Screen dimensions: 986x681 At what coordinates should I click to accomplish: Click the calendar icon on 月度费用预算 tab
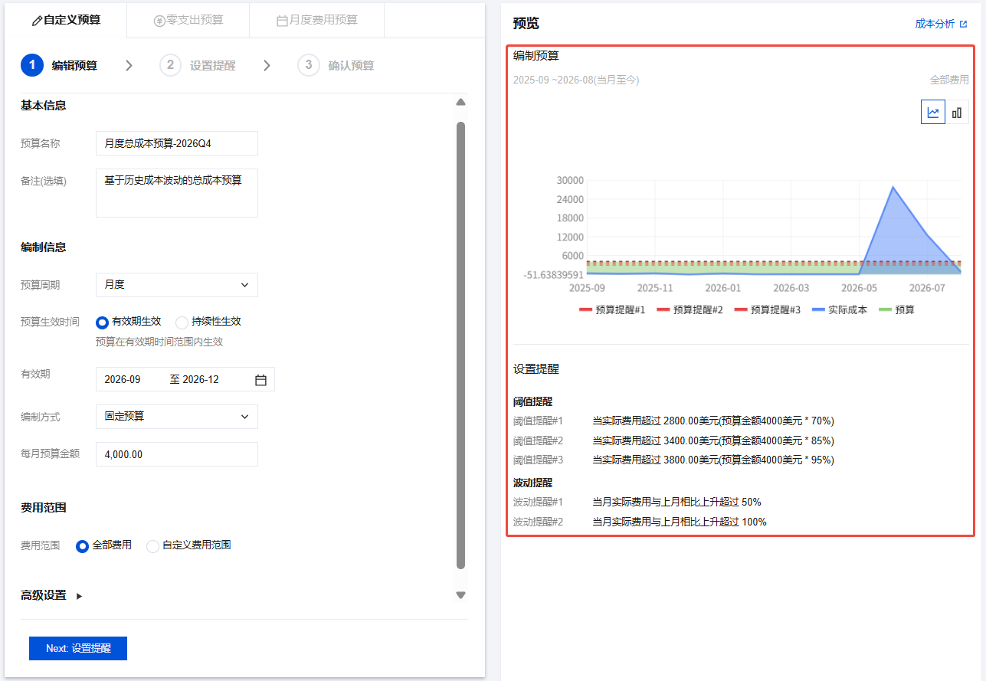(x=282, y=21)
